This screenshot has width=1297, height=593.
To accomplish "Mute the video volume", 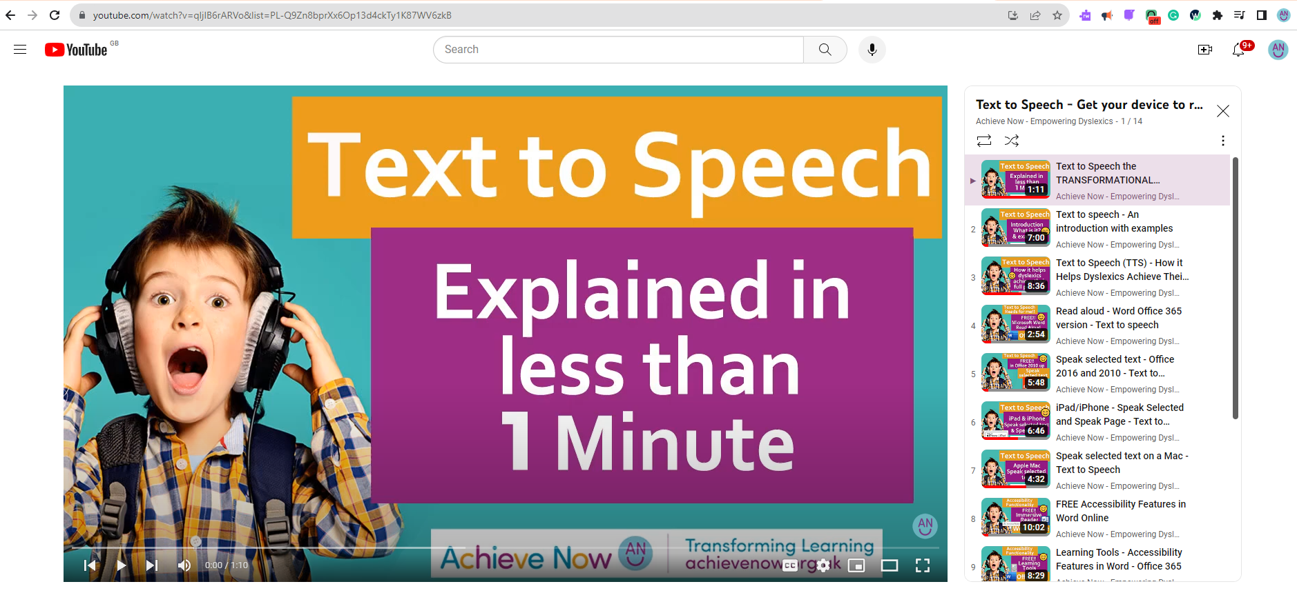I will pyautogui.click(x=184, y=565).
